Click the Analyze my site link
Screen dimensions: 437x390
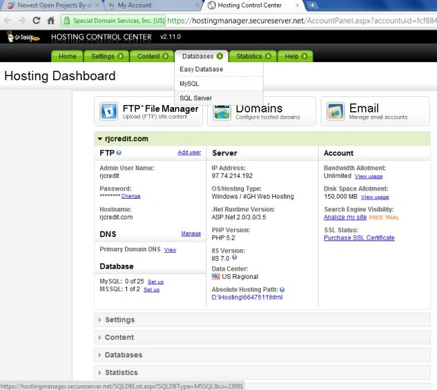[x=345, y=217]
